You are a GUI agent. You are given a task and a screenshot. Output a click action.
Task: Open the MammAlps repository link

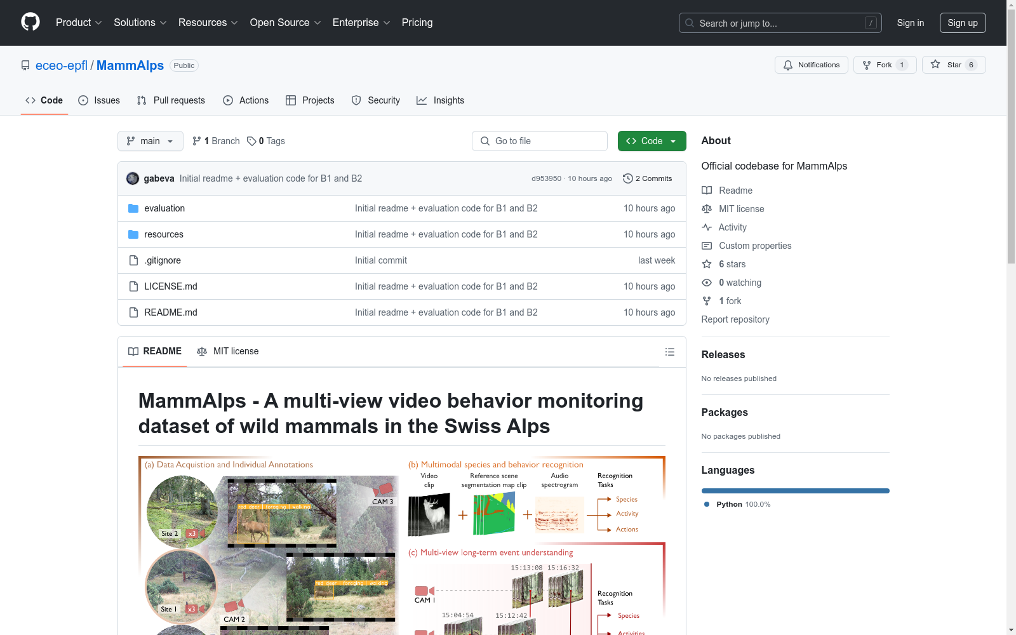130,65
